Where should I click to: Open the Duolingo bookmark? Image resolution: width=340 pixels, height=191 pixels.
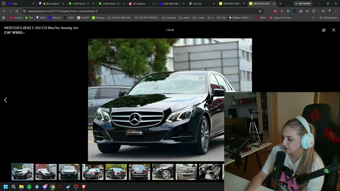click(98, 18)
